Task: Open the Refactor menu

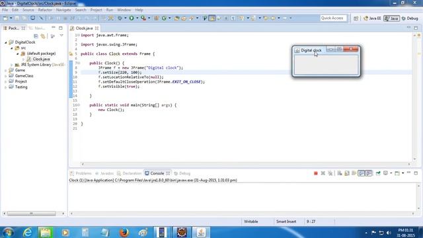Action: pyautogui.click(x=45, y=10)
